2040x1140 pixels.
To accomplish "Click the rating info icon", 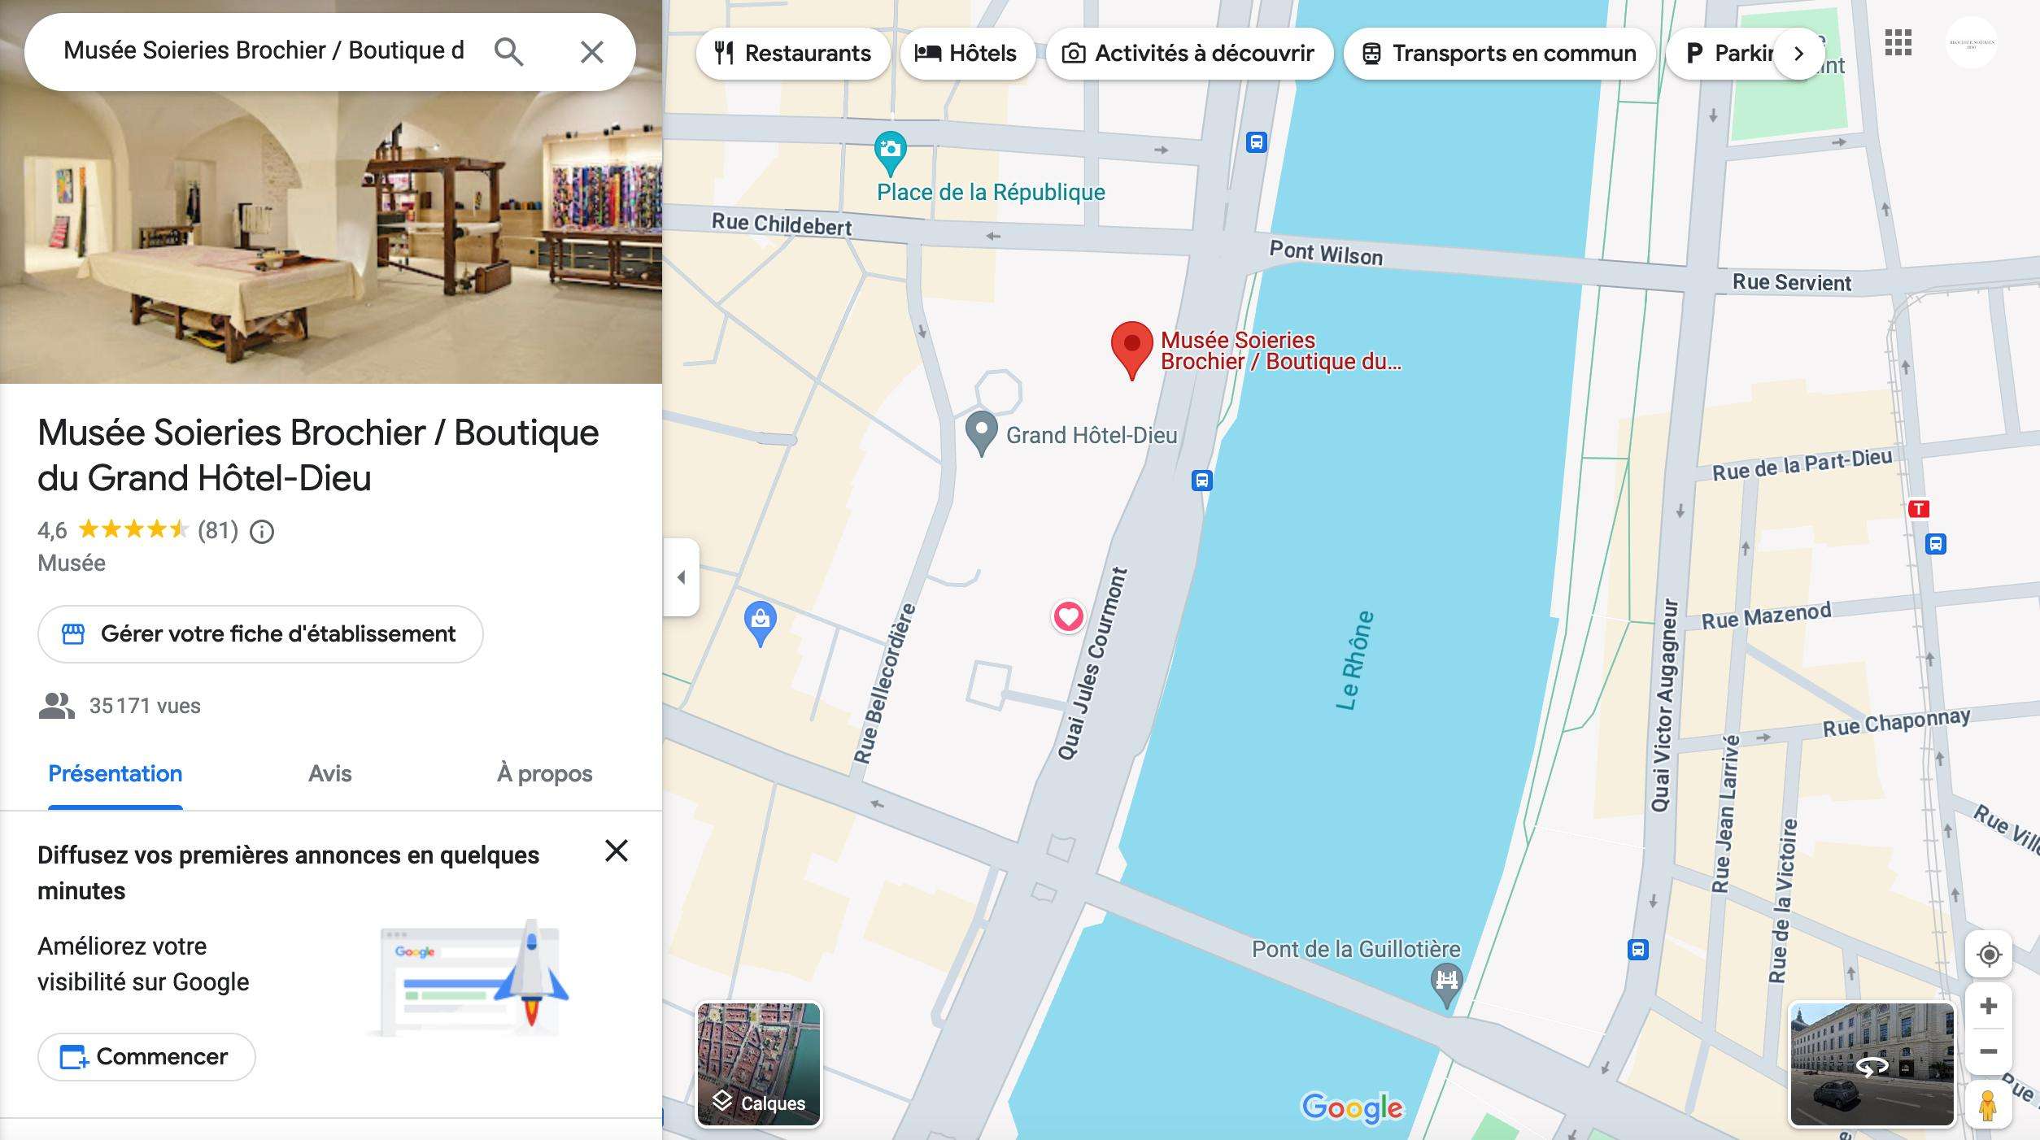I will click(x=262, y=532).
